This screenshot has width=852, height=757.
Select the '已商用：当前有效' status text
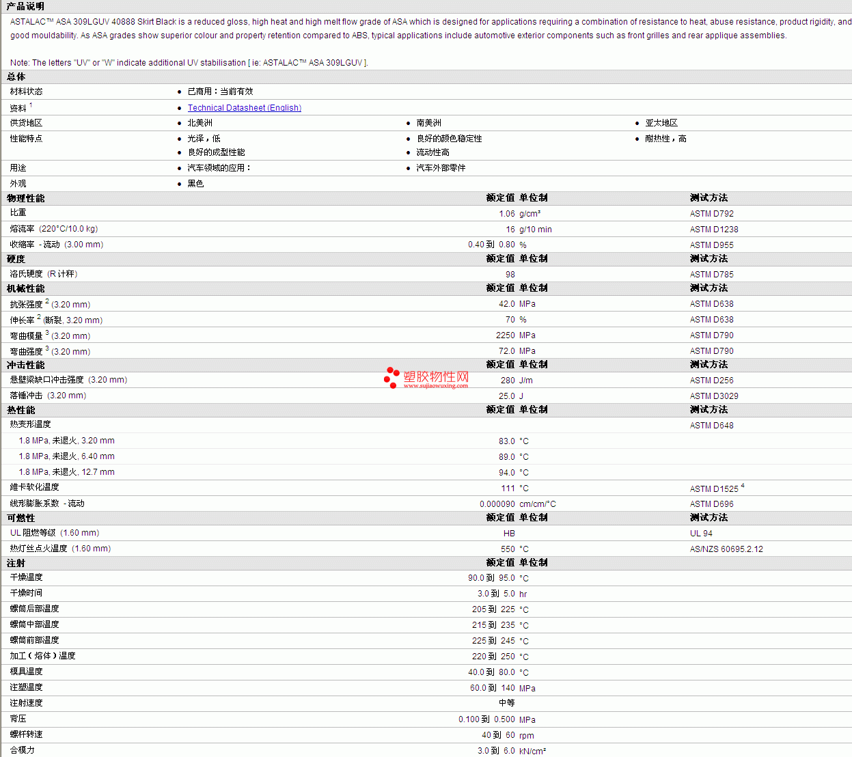[x=220, y=92]
